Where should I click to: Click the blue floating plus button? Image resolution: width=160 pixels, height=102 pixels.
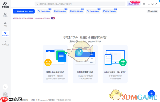(151, 93)
